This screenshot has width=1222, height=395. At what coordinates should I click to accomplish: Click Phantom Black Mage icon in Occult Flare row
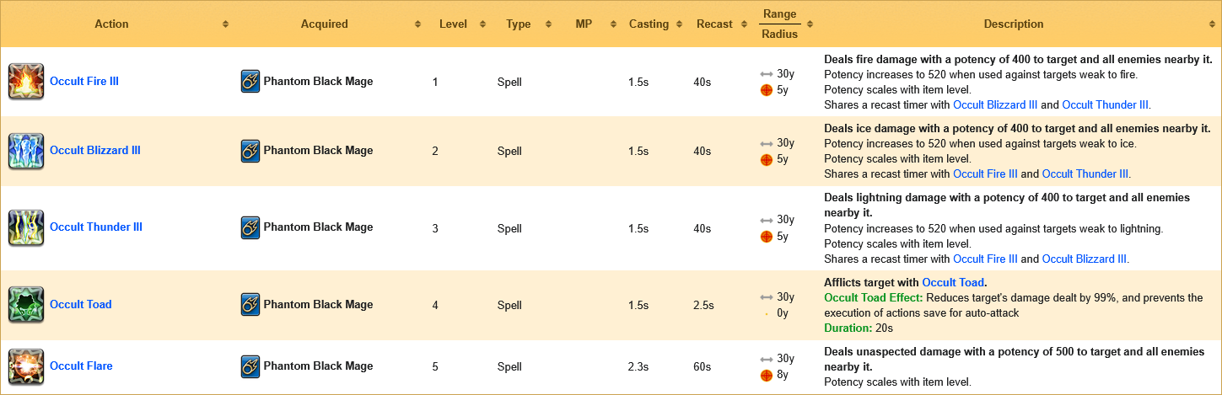pos(250,366)
